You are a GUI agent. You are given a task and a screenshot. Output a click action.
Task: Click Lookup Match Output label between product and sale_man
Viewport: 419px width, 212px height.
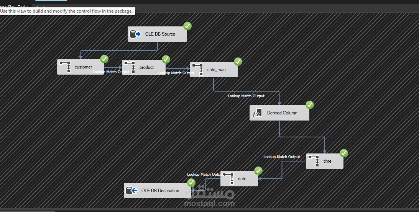(x=176, y=73)
